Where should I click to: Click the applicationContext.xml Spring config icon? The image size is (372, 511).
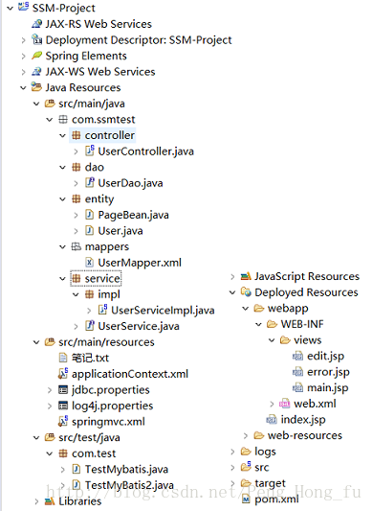pyautogui.click(x=63, y=374)
